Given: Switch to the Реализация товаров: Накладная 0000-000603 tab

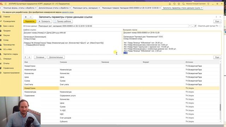Looking at the screenshot, I should (130, 8).
